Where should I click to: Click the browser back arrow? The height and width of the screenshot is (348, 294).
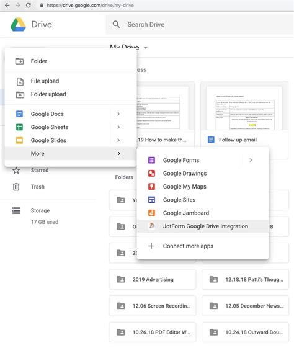[7, 5]
